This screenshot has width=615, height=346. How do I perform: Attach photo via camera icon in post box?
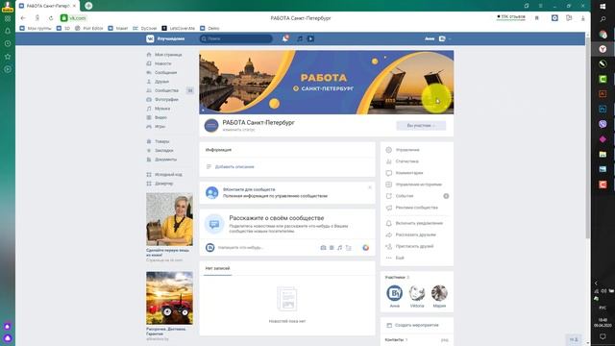tap(323, 248)
